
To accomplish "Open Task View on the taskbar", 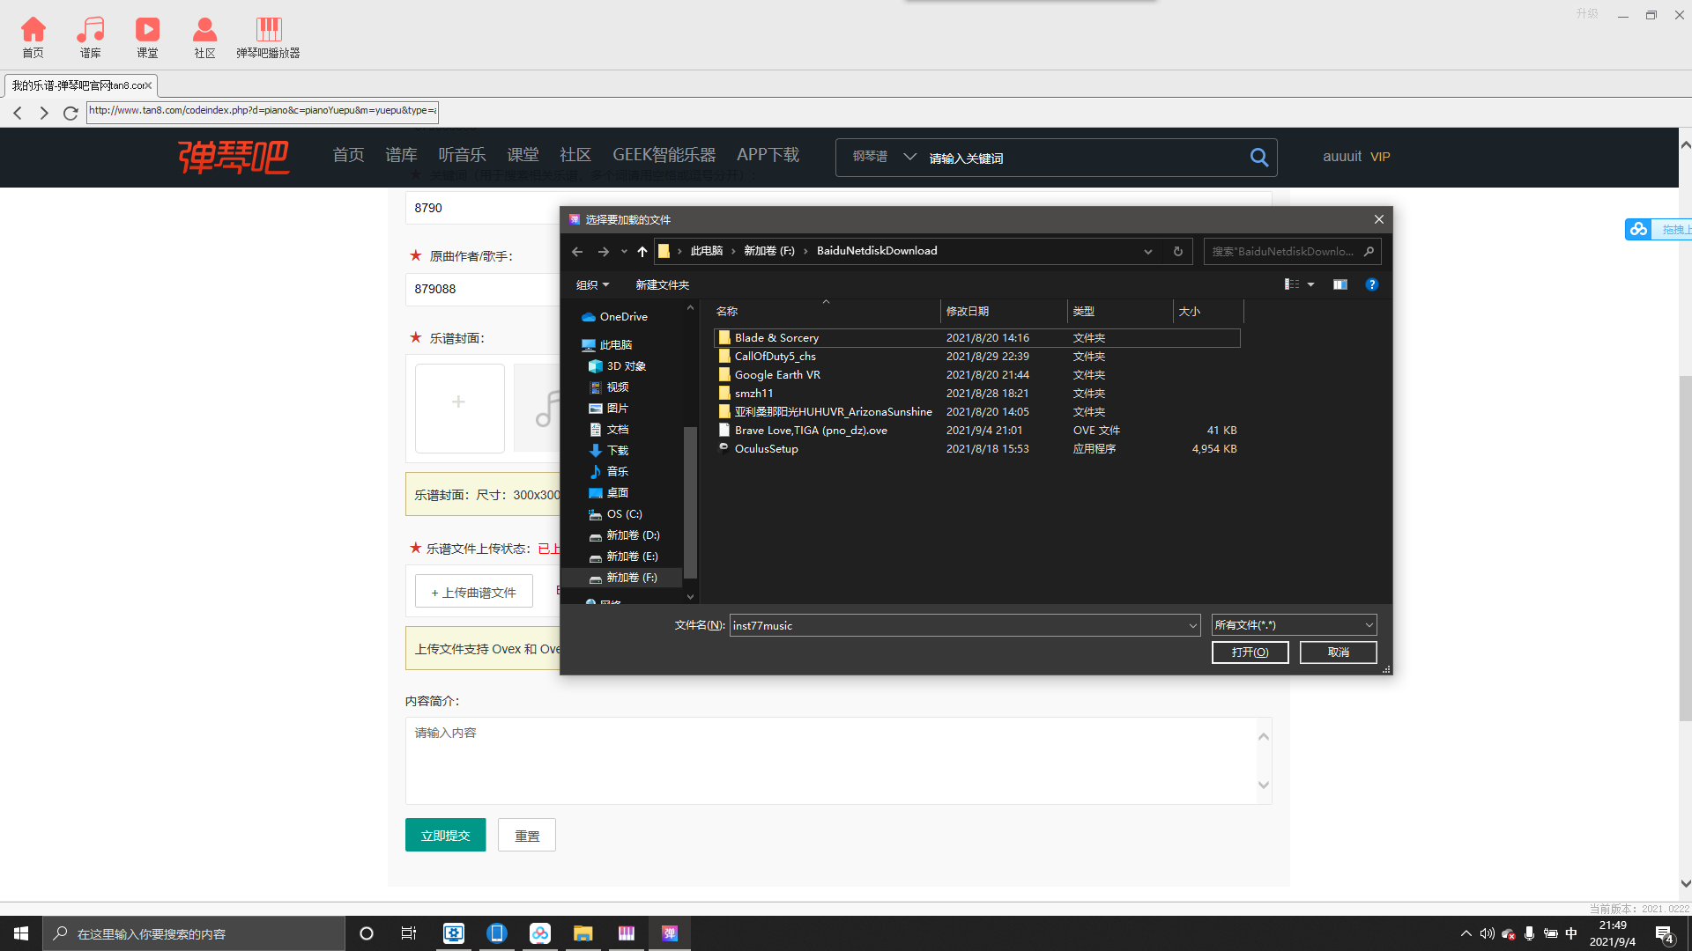I will point(409,933).
